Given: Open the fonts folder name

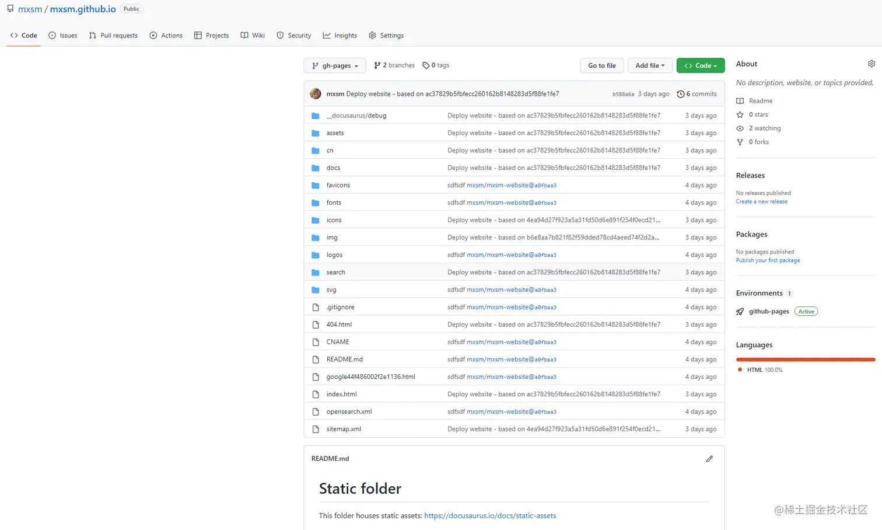Looking at the screenshot, I should [x=334, y=203].
